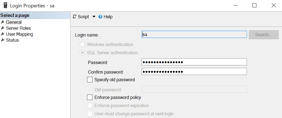This screenshot has width=282, height=118.
Task: Click the blue Help question mark icon
Action: tap(100, 17)
